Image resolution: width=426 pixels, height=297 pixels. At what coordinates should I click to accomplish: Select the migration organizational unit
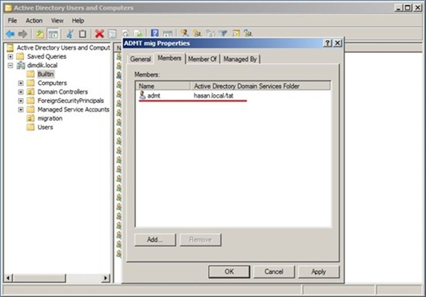(x=50, y=118)
